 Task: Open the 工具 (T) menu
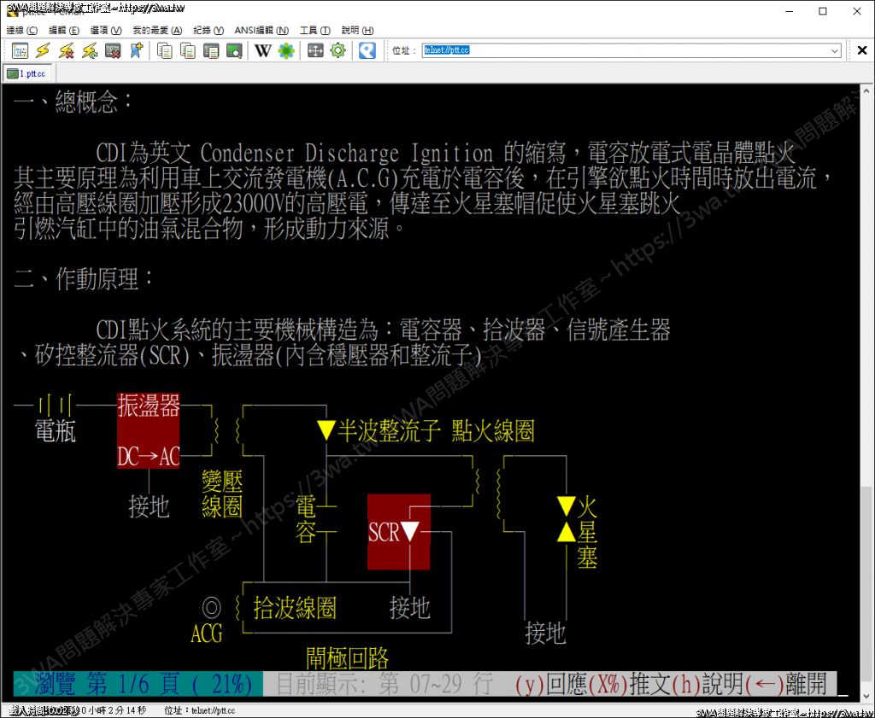314,30
